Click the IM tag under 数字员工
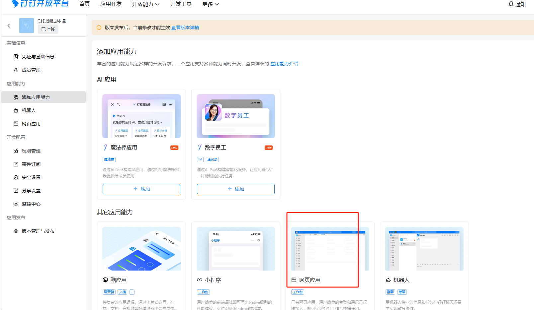Image resolution: width=534 pixels, height=310 pixels. pos(200,159)
